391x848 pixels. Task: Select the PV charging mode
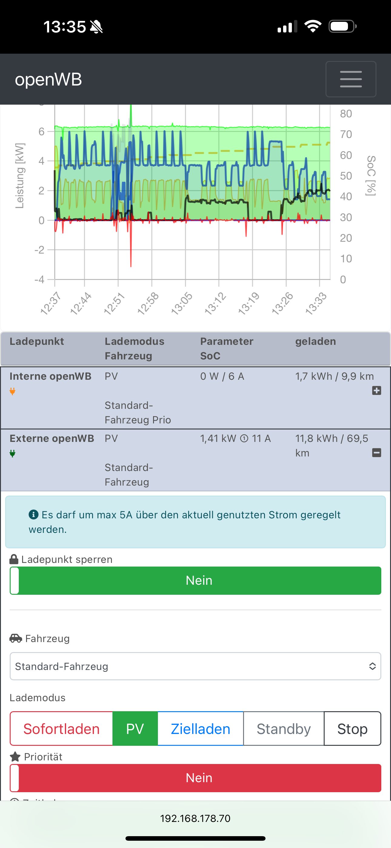pyautogui.click(x=135, y=729)
